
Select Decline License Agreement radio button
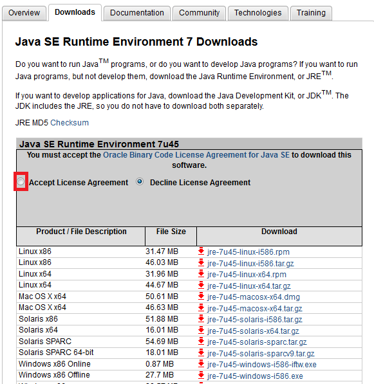(x=140, y=181)
